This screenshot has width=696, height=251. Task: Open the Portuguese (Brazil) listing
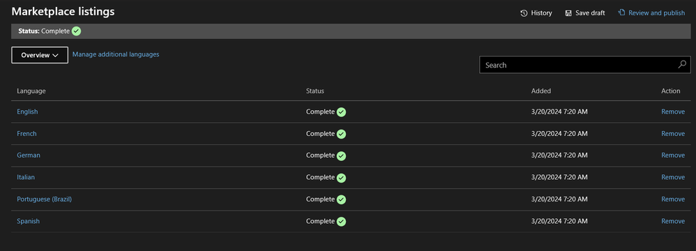coord(45,199)
